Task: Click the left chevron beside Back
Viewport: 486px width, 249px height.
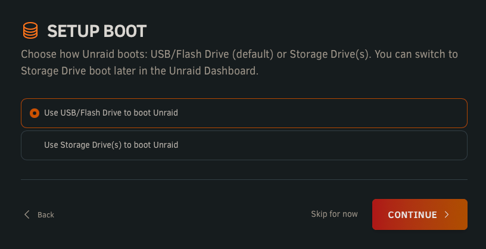Action: point(27,214)
